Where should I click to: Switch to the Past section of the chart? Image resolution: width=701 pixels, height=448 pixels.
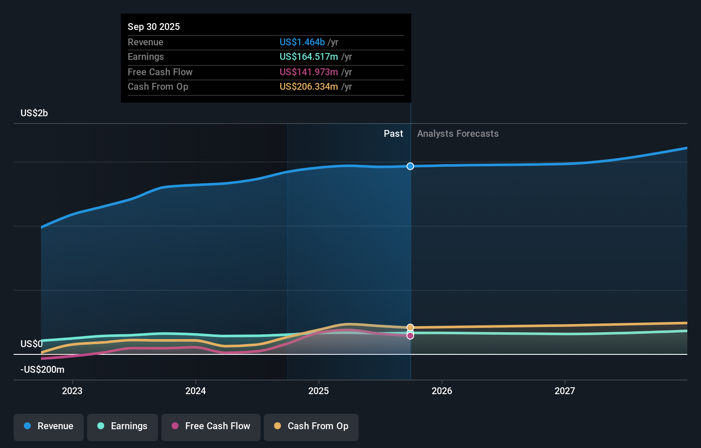pos(393,133)
